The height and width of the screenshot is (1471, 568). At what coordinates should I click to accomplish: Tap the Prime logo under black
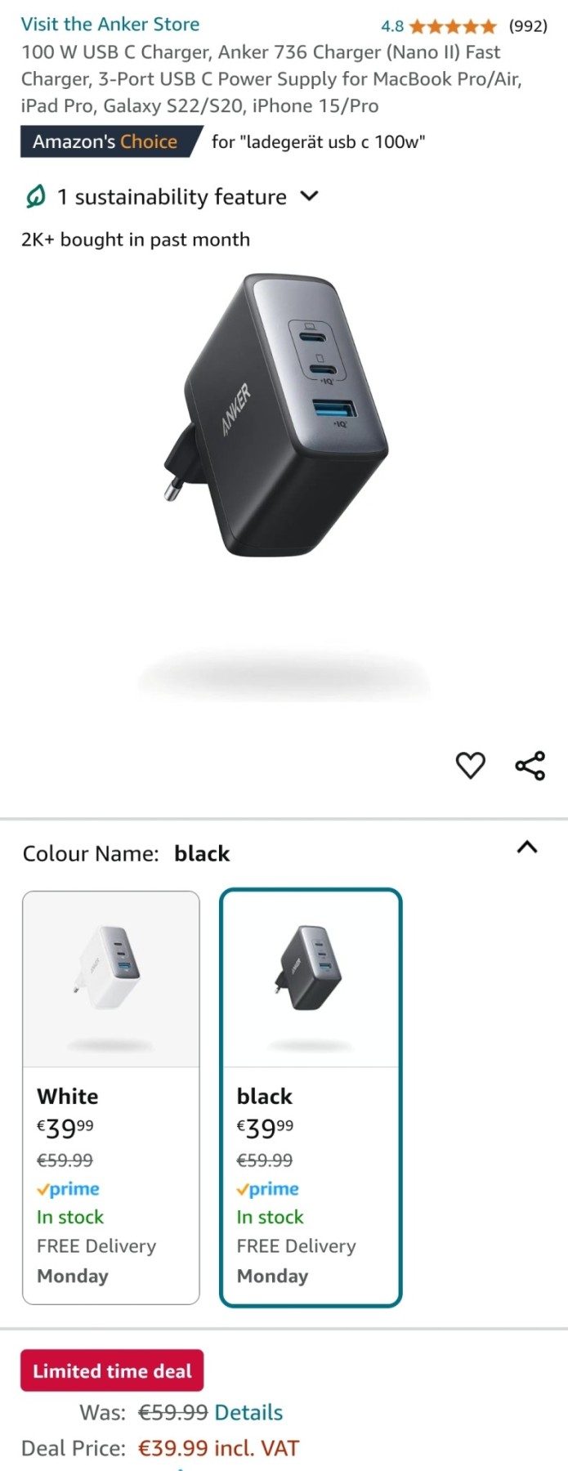click(x=268, y=1189)
